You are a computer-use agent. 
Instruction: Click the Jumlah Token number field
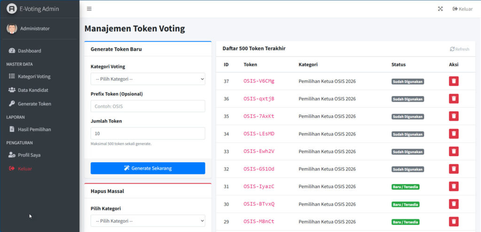(x=147, y=134)
